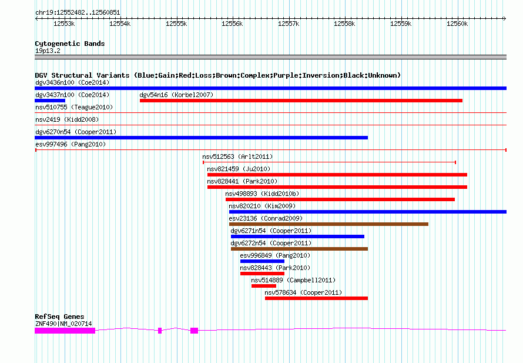The image size is (523, 363).
Task: Open nsv820210 (Kim2009) label
Action: (x=262, y=206)
